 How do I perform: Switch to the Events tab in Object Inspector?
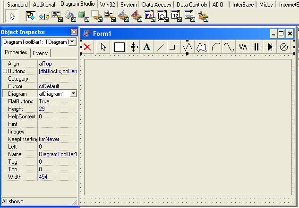41,53
